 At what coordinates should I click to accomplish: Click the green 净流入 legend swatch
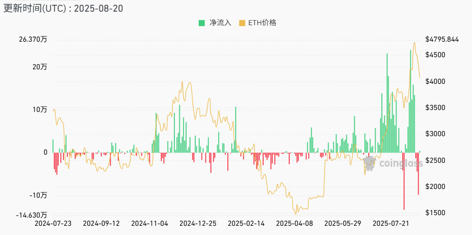pos(202,23)
